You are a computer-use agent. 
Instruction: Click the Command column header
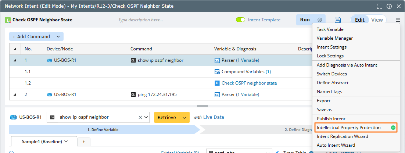point(141,49)
